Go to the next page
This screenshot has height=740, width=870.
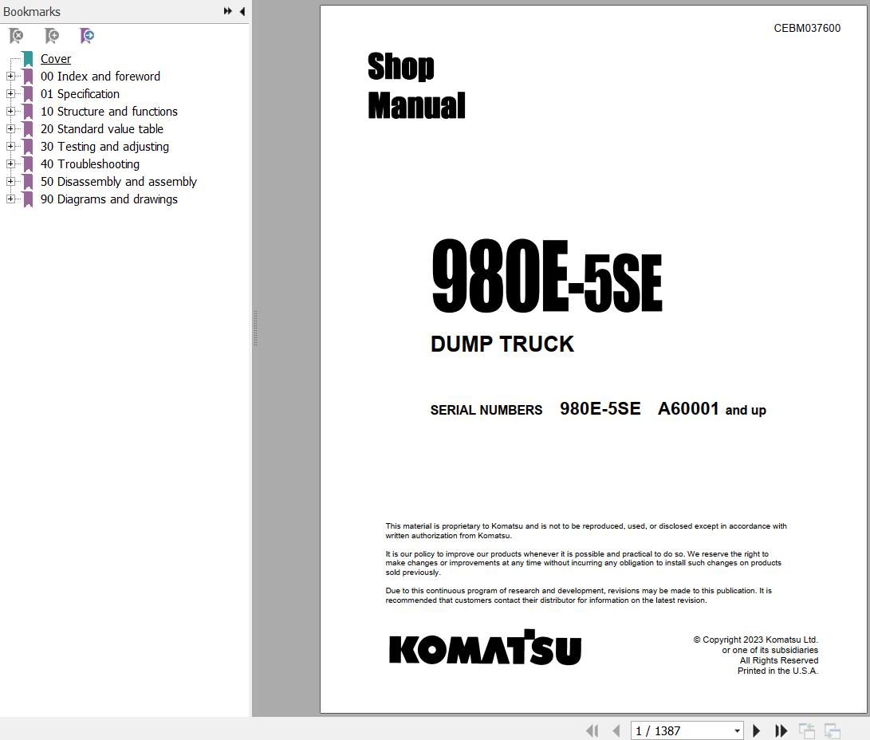pyautogui.click(x=756, y=730)
